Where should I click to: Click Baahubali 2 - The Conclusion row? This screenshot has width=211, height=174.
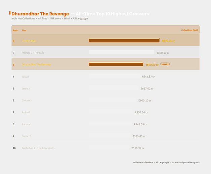(38, 148)
